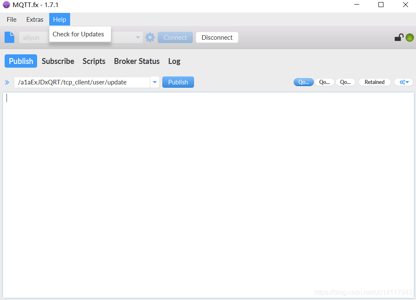Click inside the message payload text area

[x=208, y=195]
